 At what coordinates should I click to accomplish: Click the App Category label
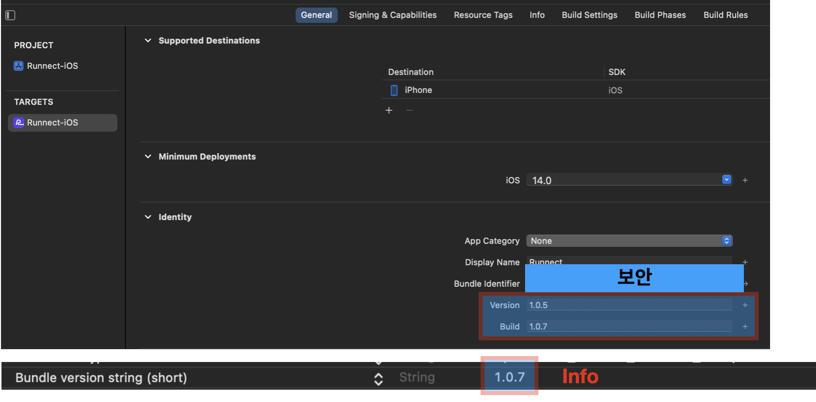point(492,241)
